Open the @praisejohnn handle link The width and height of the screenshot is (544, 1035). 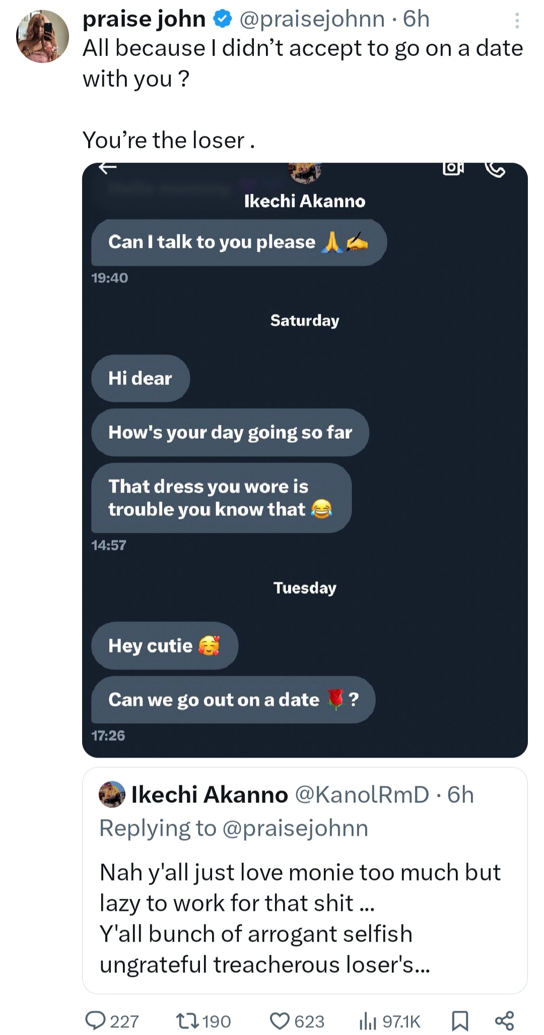click(312, 19)
